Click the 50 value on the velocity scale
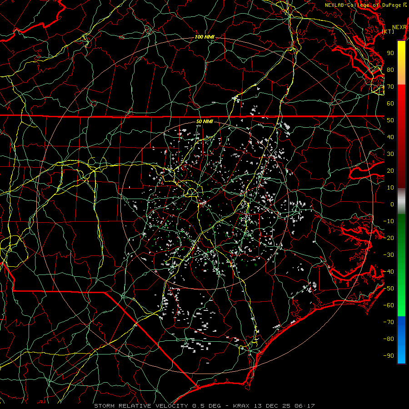The image size is (409, 409). [390, 120]
